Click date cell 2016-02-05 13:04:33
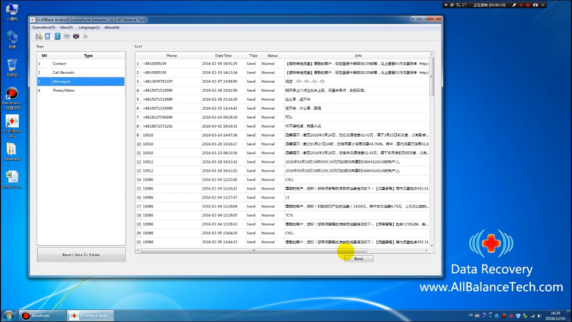572x322 pixels. 220,242
